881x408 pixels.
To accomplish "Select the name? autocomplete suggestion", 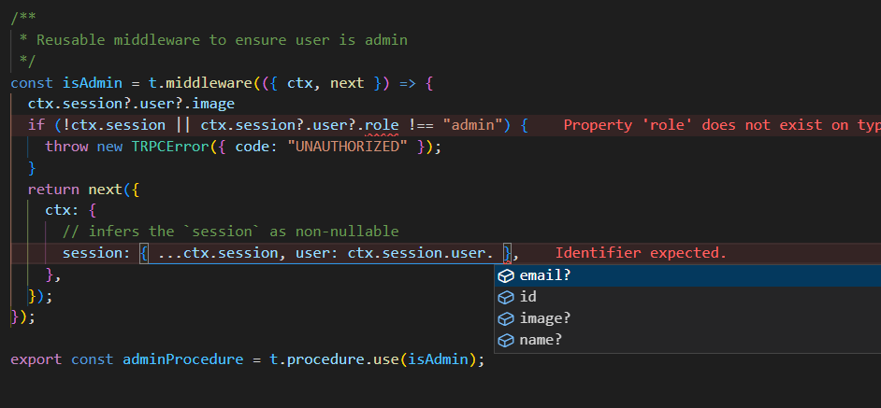I will (541, 340).
